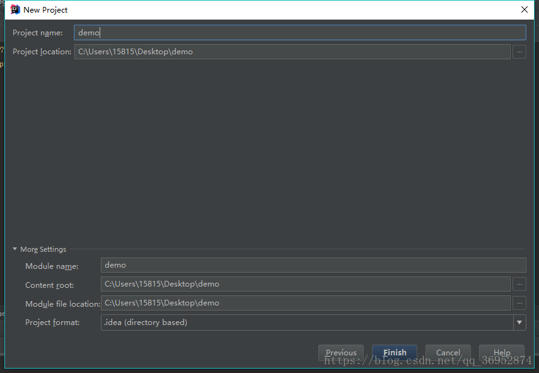Click the Previous button

(341, 353)
